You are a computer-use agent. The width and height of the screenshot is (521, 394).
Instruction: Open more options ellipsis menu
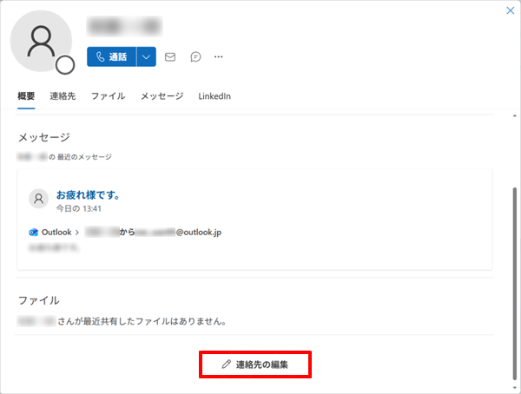218,56
